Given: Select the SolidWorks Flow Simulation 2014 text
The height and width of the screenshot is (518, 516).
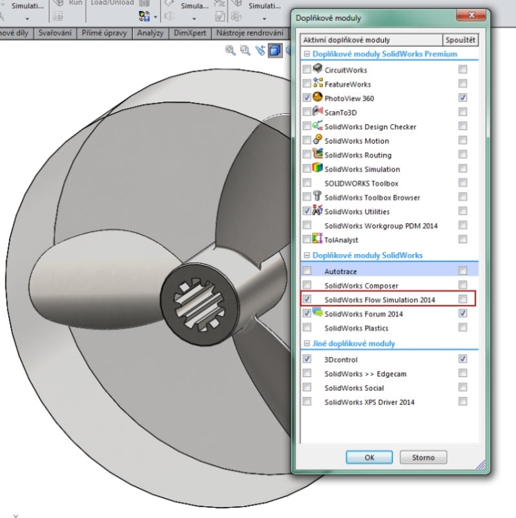Looking at the screenshot, I should click(380, 300).
